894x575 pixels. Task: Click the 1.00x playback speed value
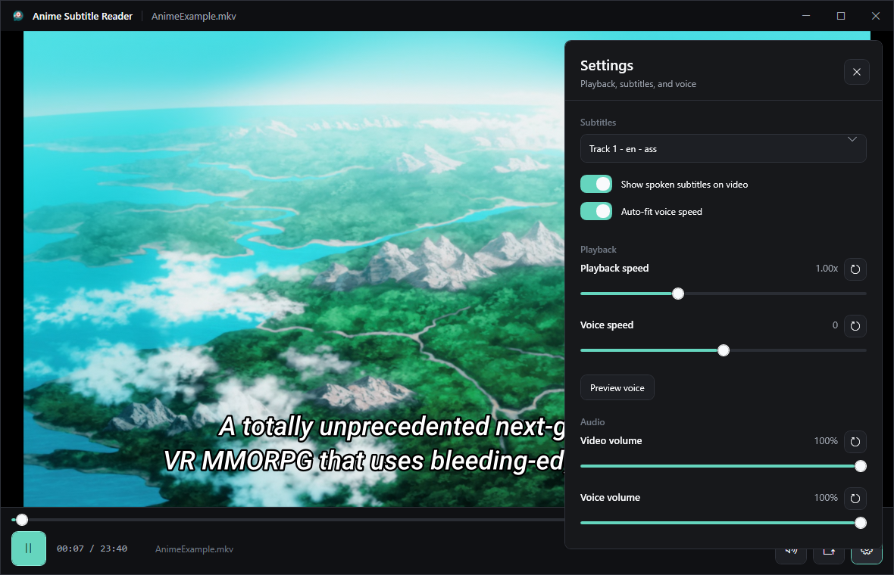(x=826, y=268)
